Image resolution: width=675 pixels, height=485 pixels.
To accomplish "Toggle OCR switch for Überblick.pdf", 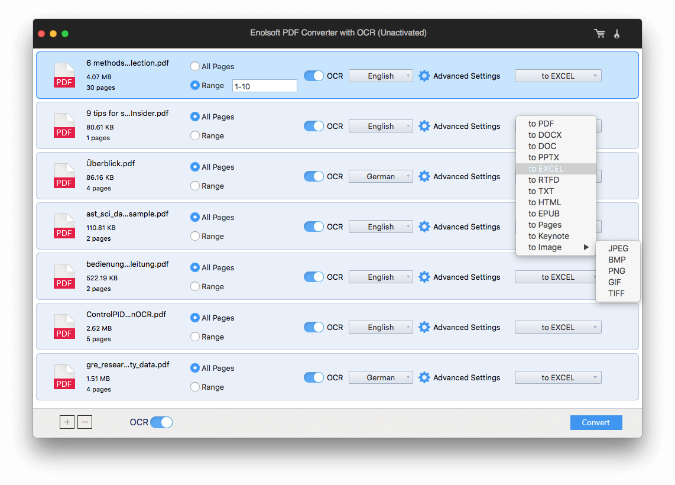I will coord(313,177).
